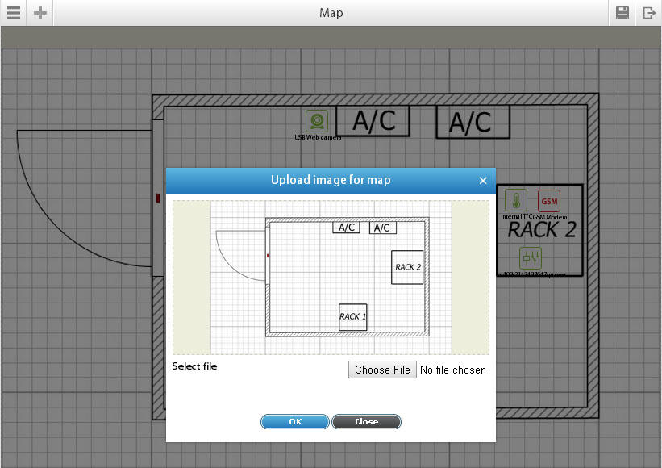Click the plus add icon
This screenshot has width=662, height=468.
[x=40, y=13]
